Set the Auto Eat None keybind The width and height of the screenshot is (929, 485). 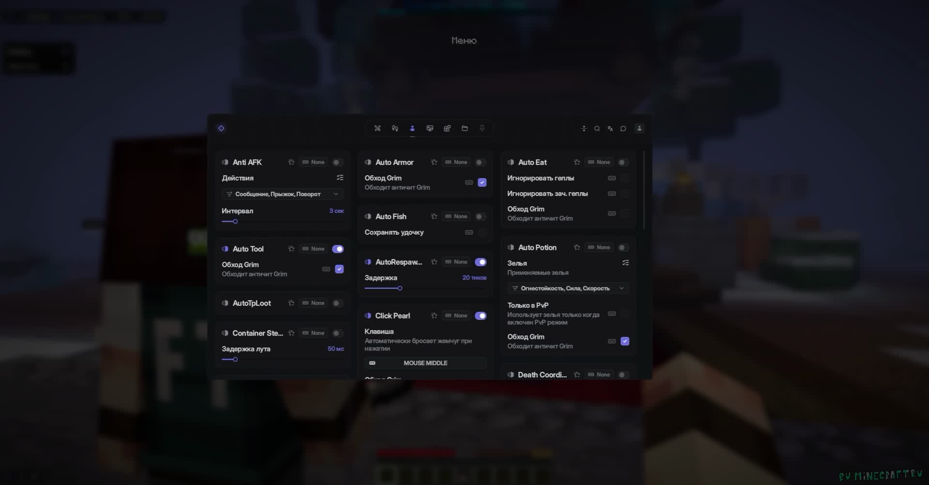[x=599, y=162]
